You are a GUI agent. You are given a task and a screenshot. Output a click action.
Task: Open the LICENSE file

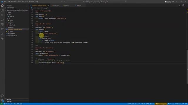click(x=17, y=32)
